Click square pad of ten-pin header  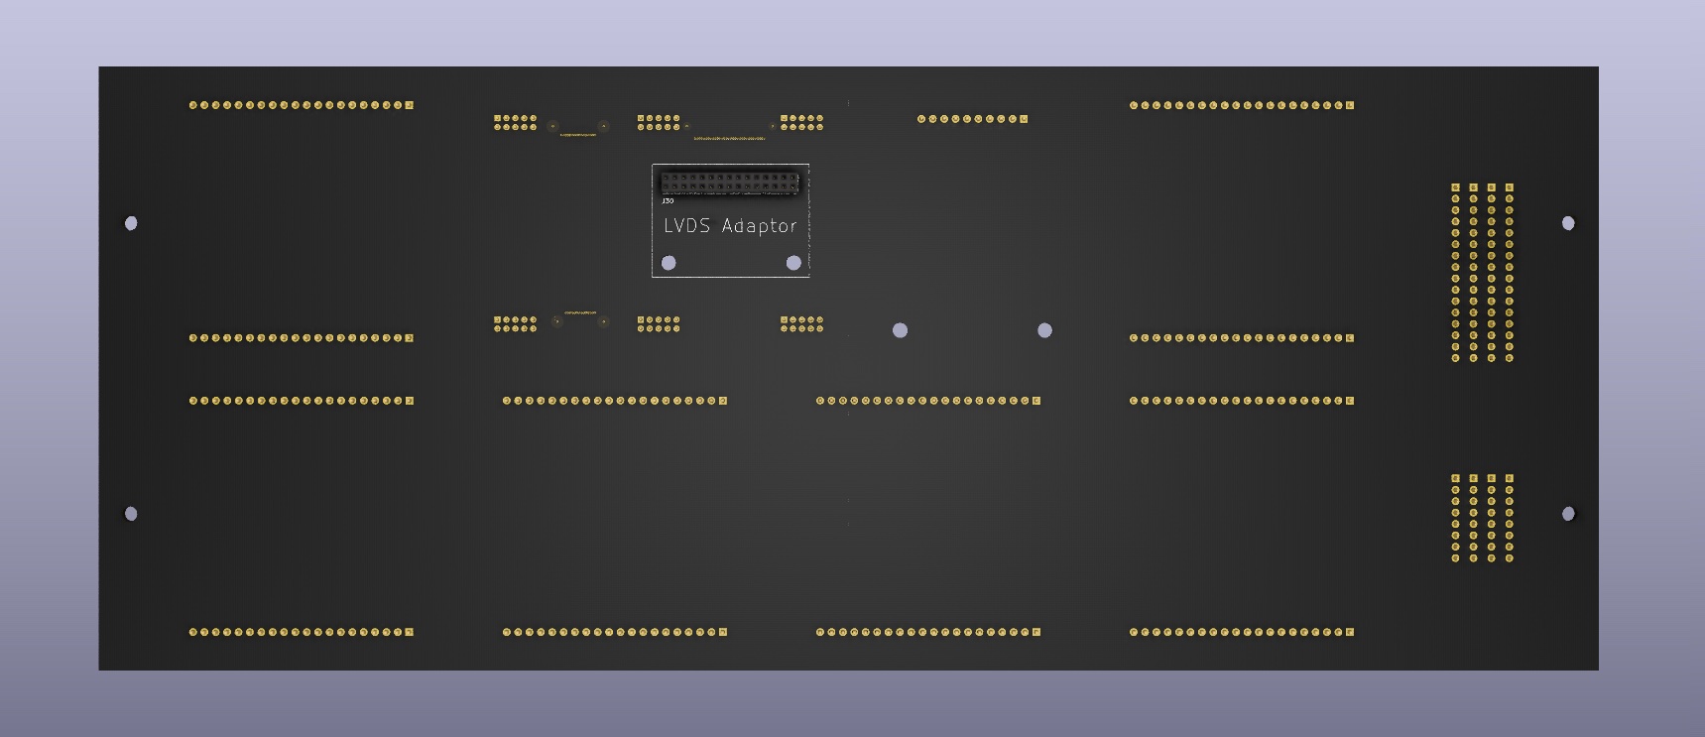point(1024,119)
